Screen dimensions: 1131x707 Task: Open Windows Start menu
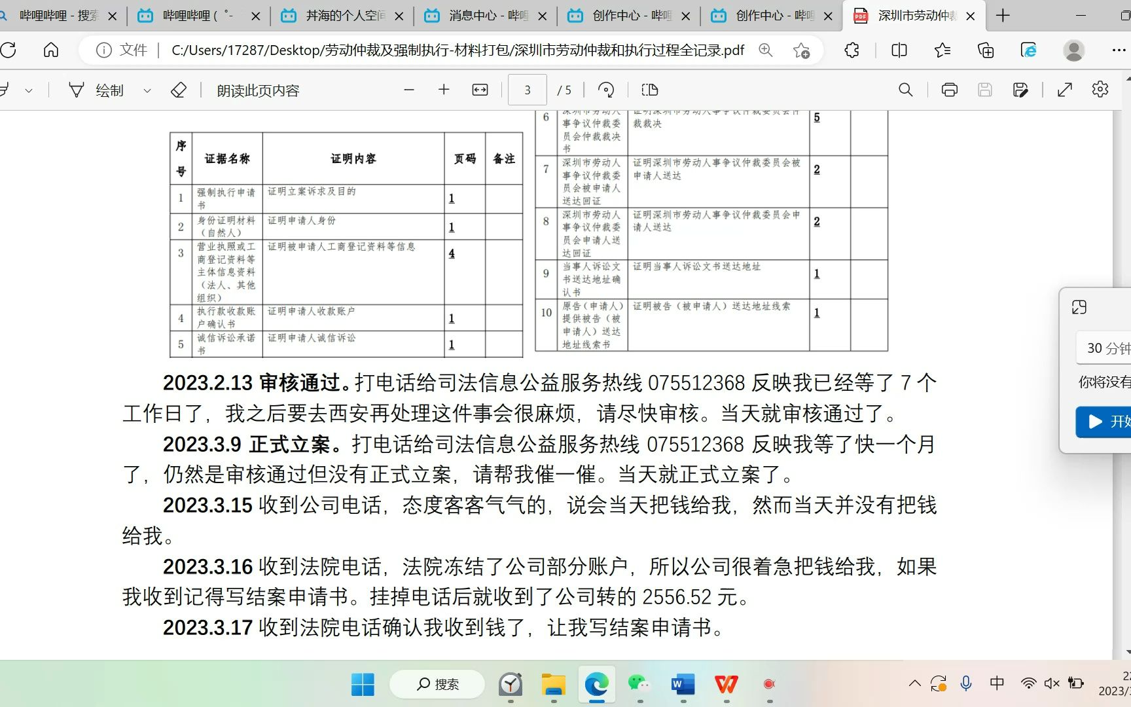[x=363, y=684]
